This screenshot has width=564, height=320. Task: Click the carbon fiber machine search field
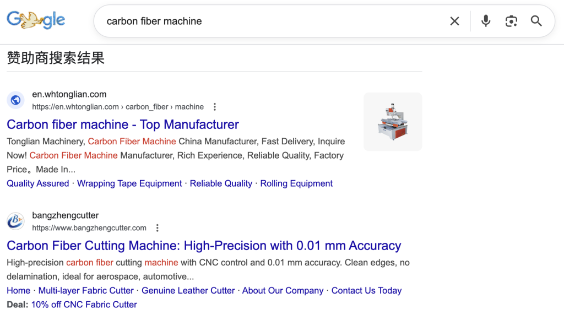[264, 21]
